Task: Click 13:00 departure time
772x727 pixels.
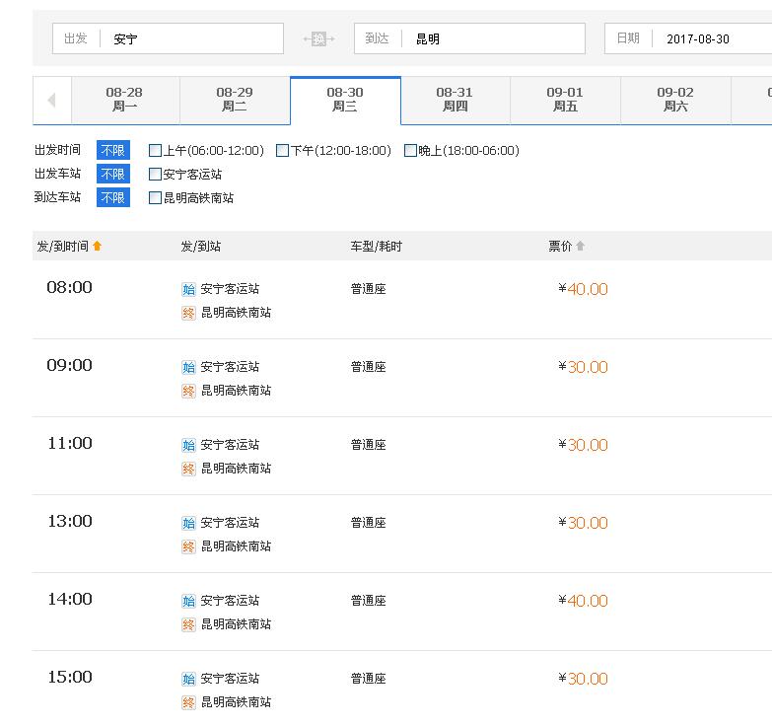Action: (69, 521)
